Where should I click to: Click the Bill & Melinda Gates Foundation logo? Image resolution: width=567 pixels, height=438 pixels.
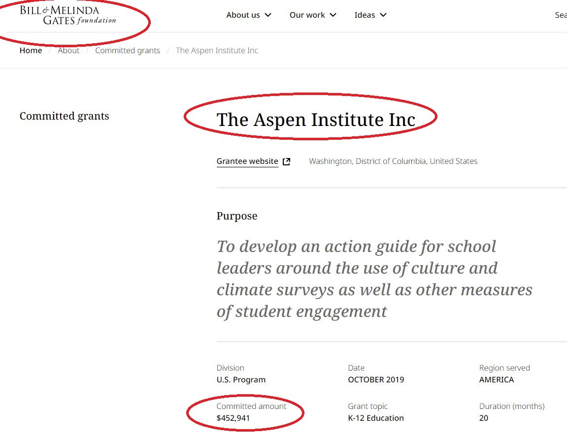click(68, 15)
